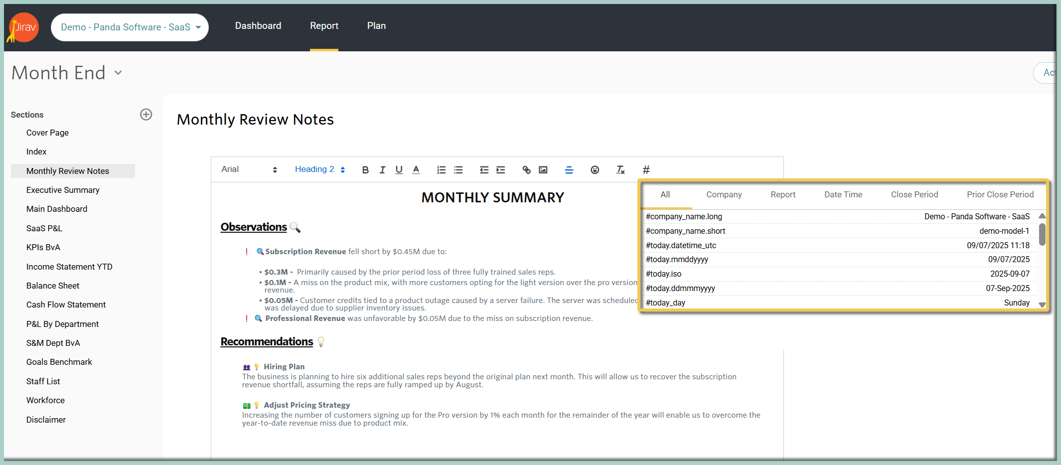The height and width of the screenshot is (465, 1061).
Task: Insert the #today.iso variable
Action: coord(838,274)
